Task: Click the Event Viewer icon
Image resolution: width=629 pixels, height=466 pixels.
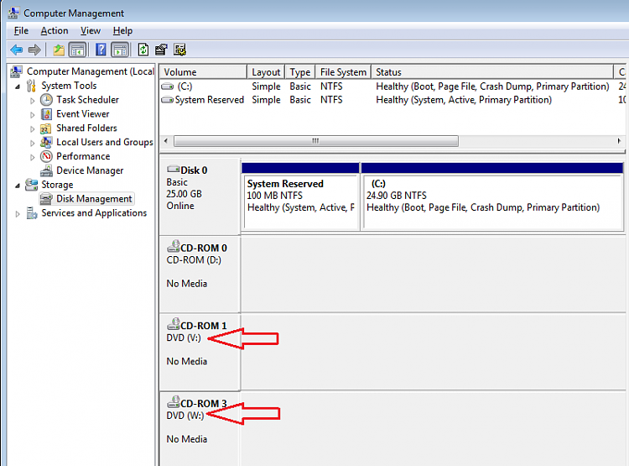Action: 46,114
